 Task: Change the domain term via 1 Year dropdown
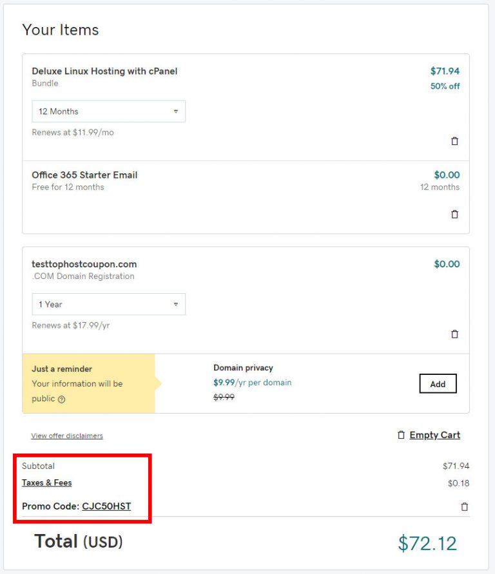[108, 303]
